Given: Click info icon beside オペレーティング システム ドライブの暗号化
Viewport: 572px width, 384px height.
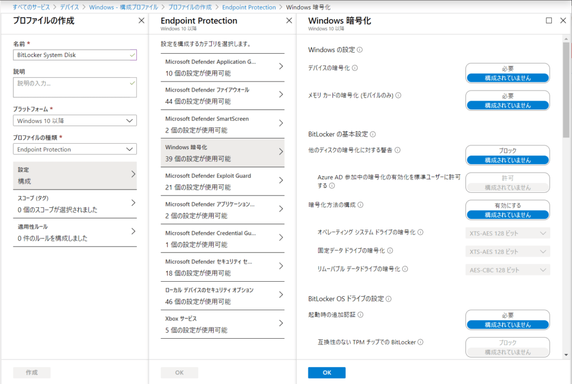Looking at the screenshot, I should click(420, 232).
